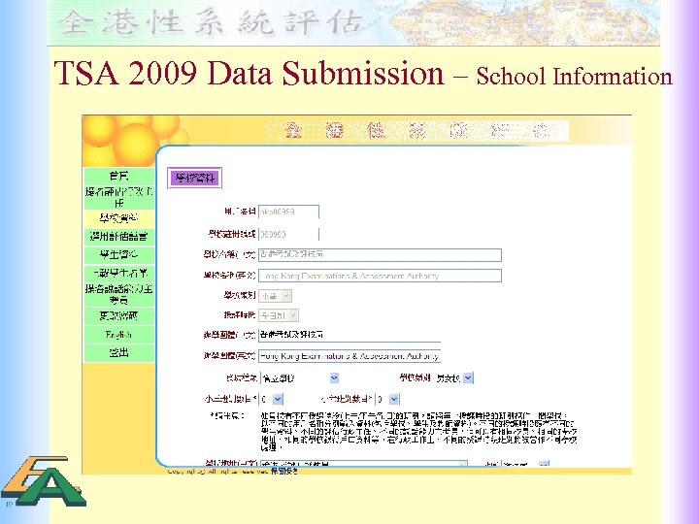Open the 官立學校 finance type dropdown
This screenshot has width=699, height=524.
pos(300,377)
